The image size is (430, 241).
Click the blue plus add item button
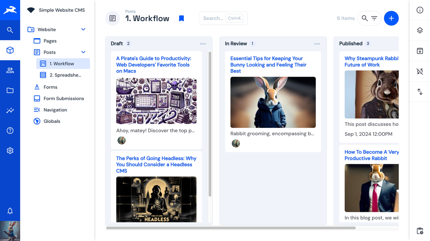pyautogui.click(x=391, y=18)
